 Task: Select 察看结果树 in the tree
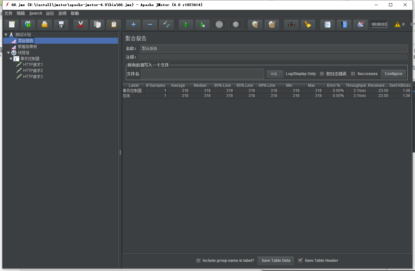27,47
